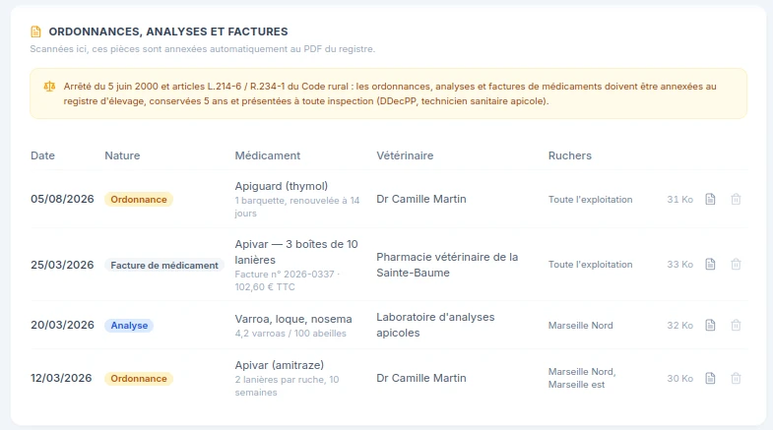
Task: Click the 31 Ko file size
Action: click(x=679, y=200)
